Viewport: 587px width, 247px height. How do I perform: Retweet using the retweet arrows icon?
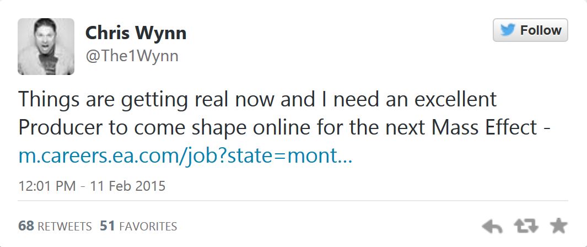coord(525,225)
